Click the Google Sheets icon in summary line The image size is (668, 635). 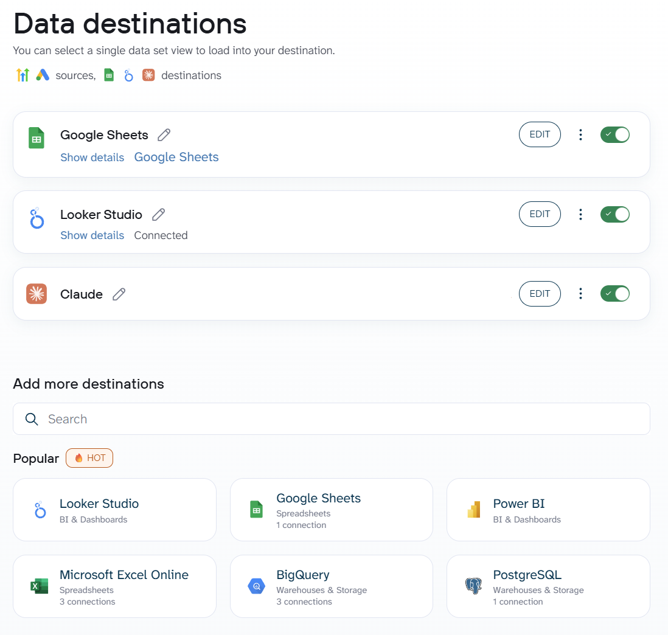109,75
